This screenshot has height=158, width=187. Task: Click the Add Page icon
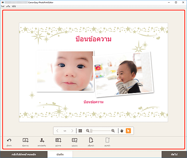(91, 140)
